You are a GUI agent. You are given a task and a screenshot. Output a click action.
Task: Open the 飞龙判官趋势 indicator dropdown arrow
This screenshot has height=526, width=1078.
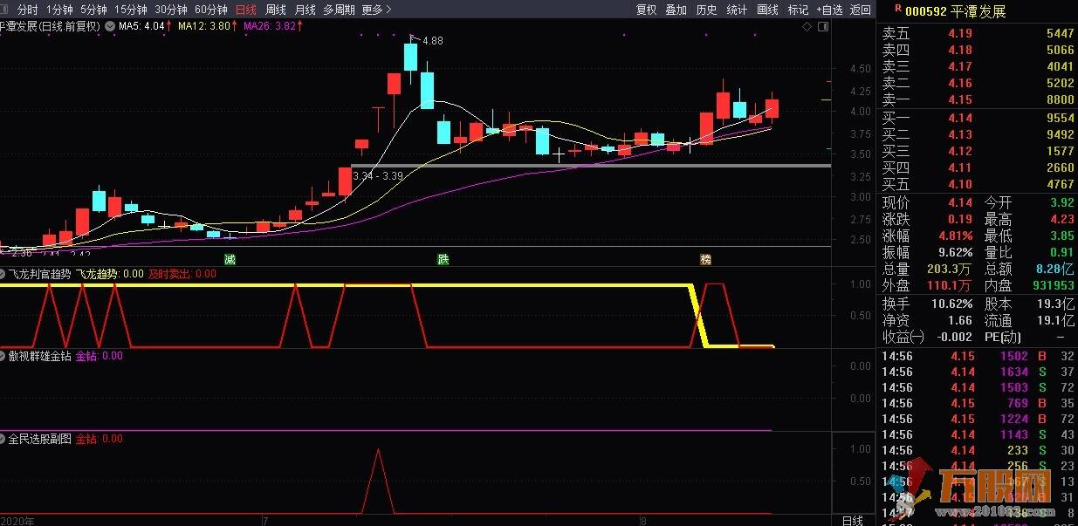click(3, 274)
